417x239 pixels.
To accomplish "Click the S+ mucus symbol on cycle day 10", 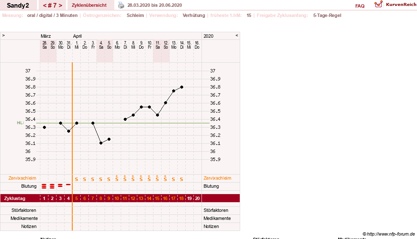I will 117,178.
